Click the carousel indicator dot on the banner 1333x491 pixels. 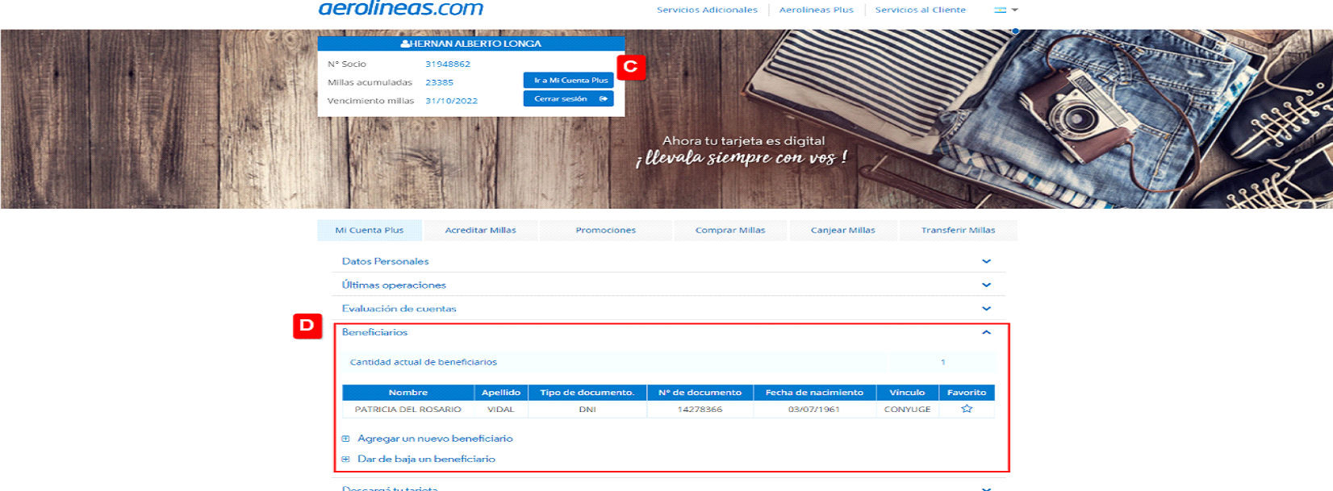(x=1015, y=31)
